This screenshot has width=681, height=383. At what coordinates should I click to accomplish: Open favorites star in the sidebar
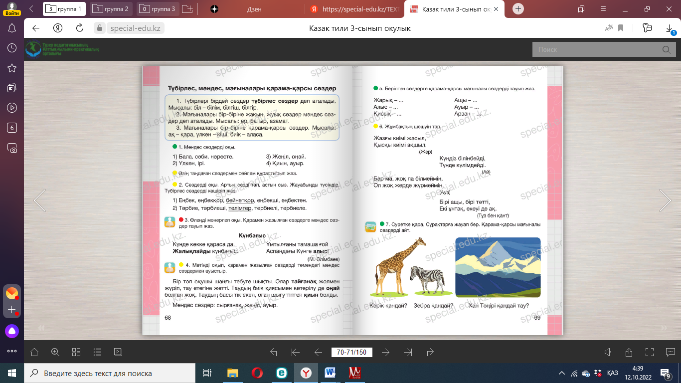[12, 68]
